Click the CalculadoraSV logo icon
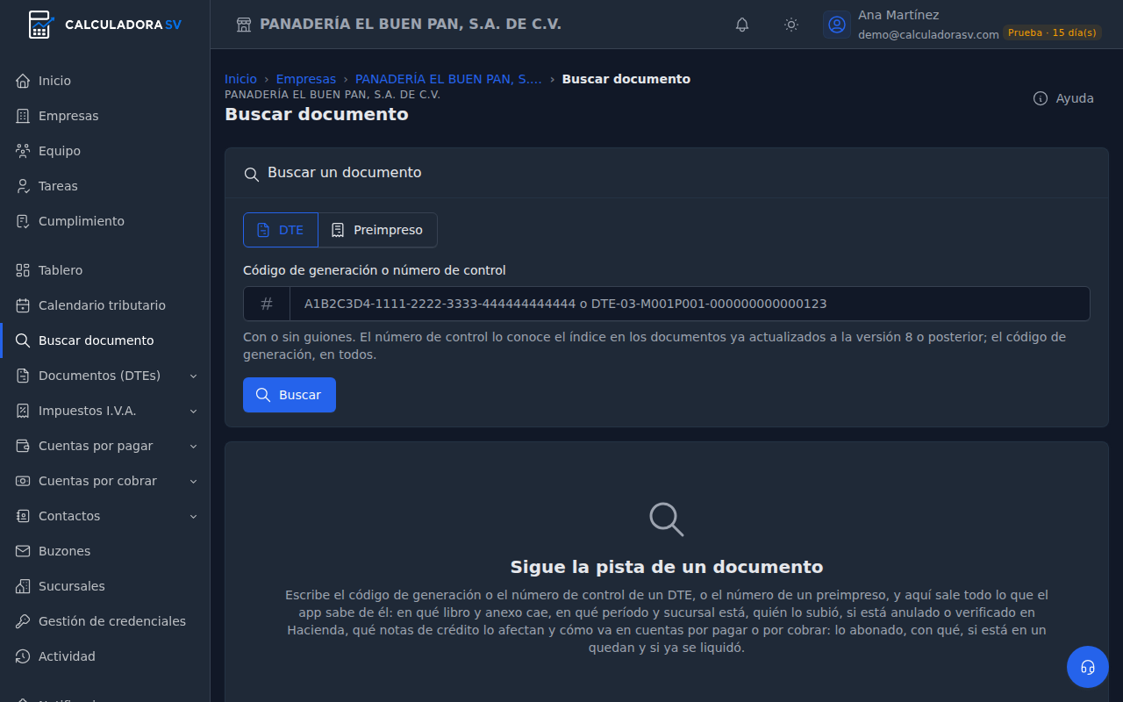 [x=40, y=25]
